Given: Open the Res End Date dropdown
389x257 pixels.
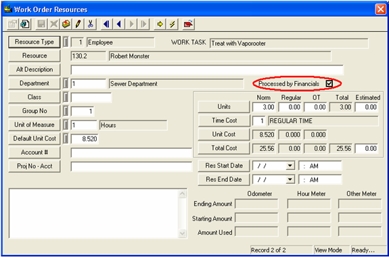Looking at the screenshot, I should click(x=290, y=180).
